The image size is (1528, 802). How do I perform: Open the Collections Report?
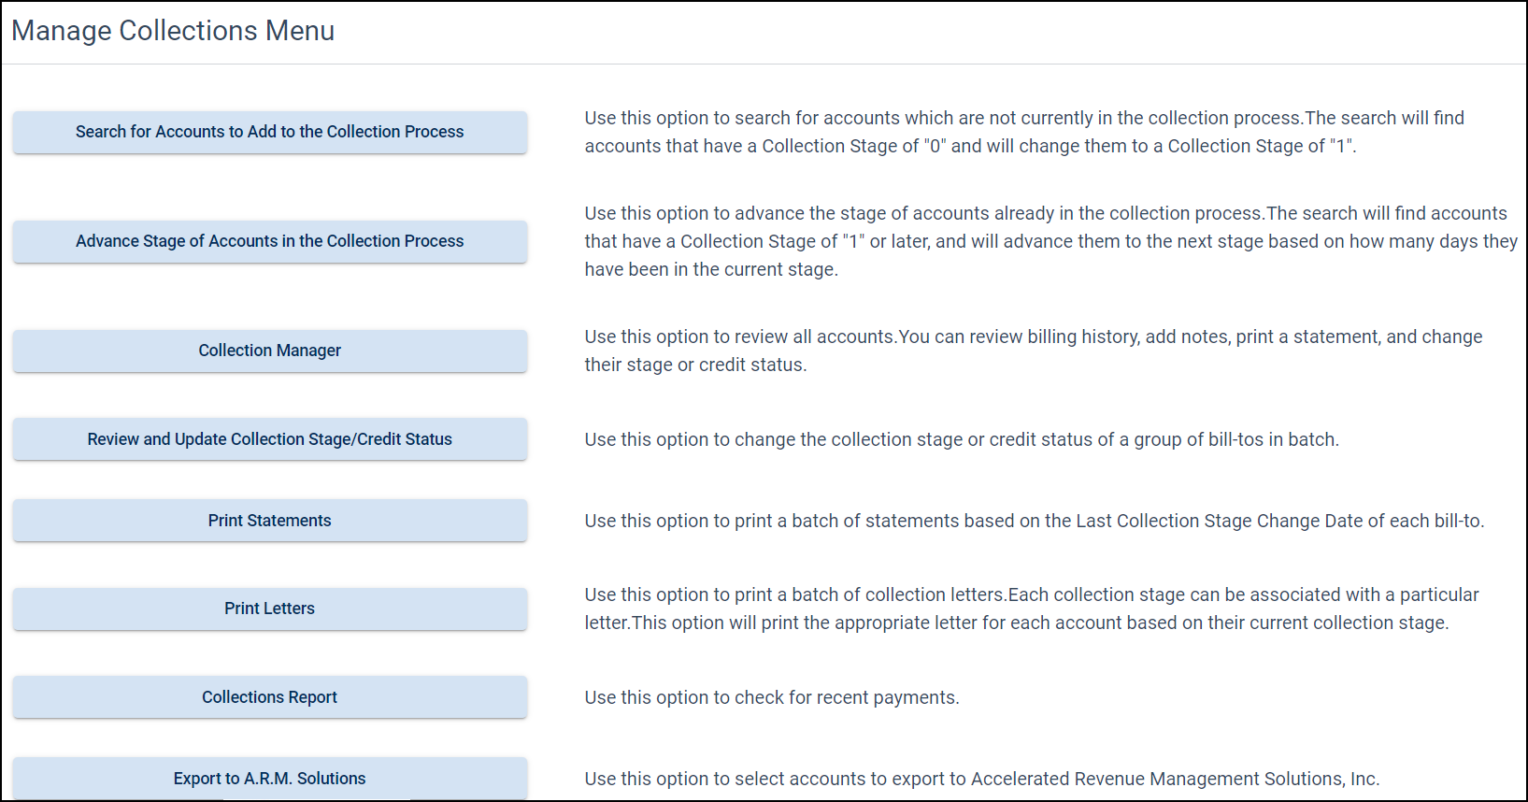[270, 697]
